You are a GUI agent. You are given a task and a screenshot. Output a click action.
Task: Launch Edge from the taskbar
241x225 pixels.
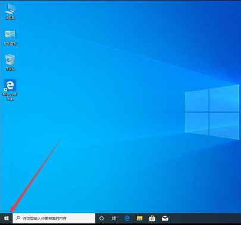coord(127,218)
